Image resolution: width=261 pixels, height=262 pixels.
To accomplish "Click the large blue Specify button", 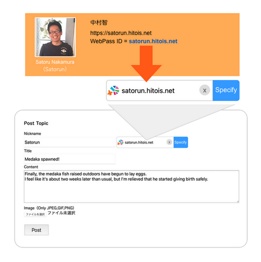I will [x=226, y=90].
